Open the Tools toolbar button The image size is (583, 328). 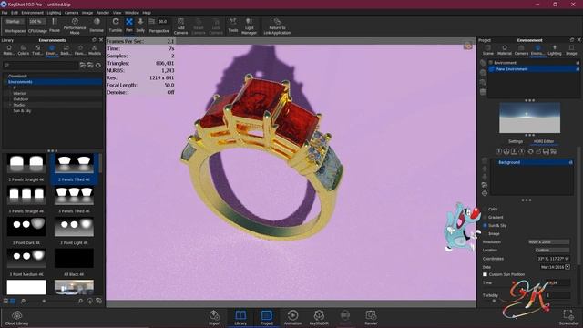[x=233, y=25]
